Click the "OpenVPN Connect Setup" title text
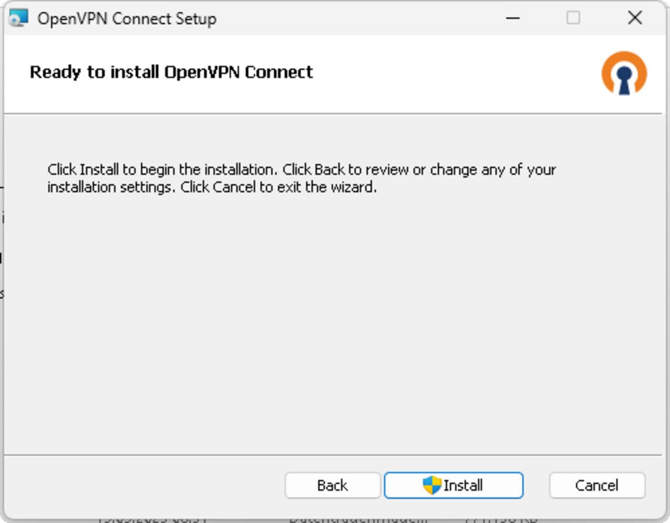The width and height of the screenshot is (670, 523). pos(127,19)
